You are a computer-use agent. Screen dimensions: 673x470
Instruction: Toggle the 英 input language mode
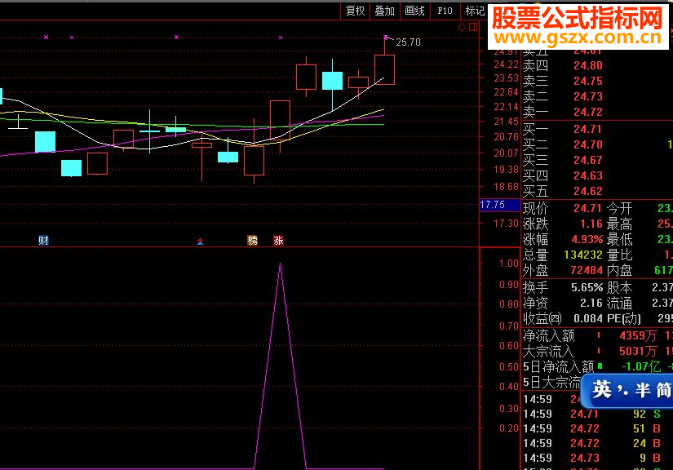602,390
